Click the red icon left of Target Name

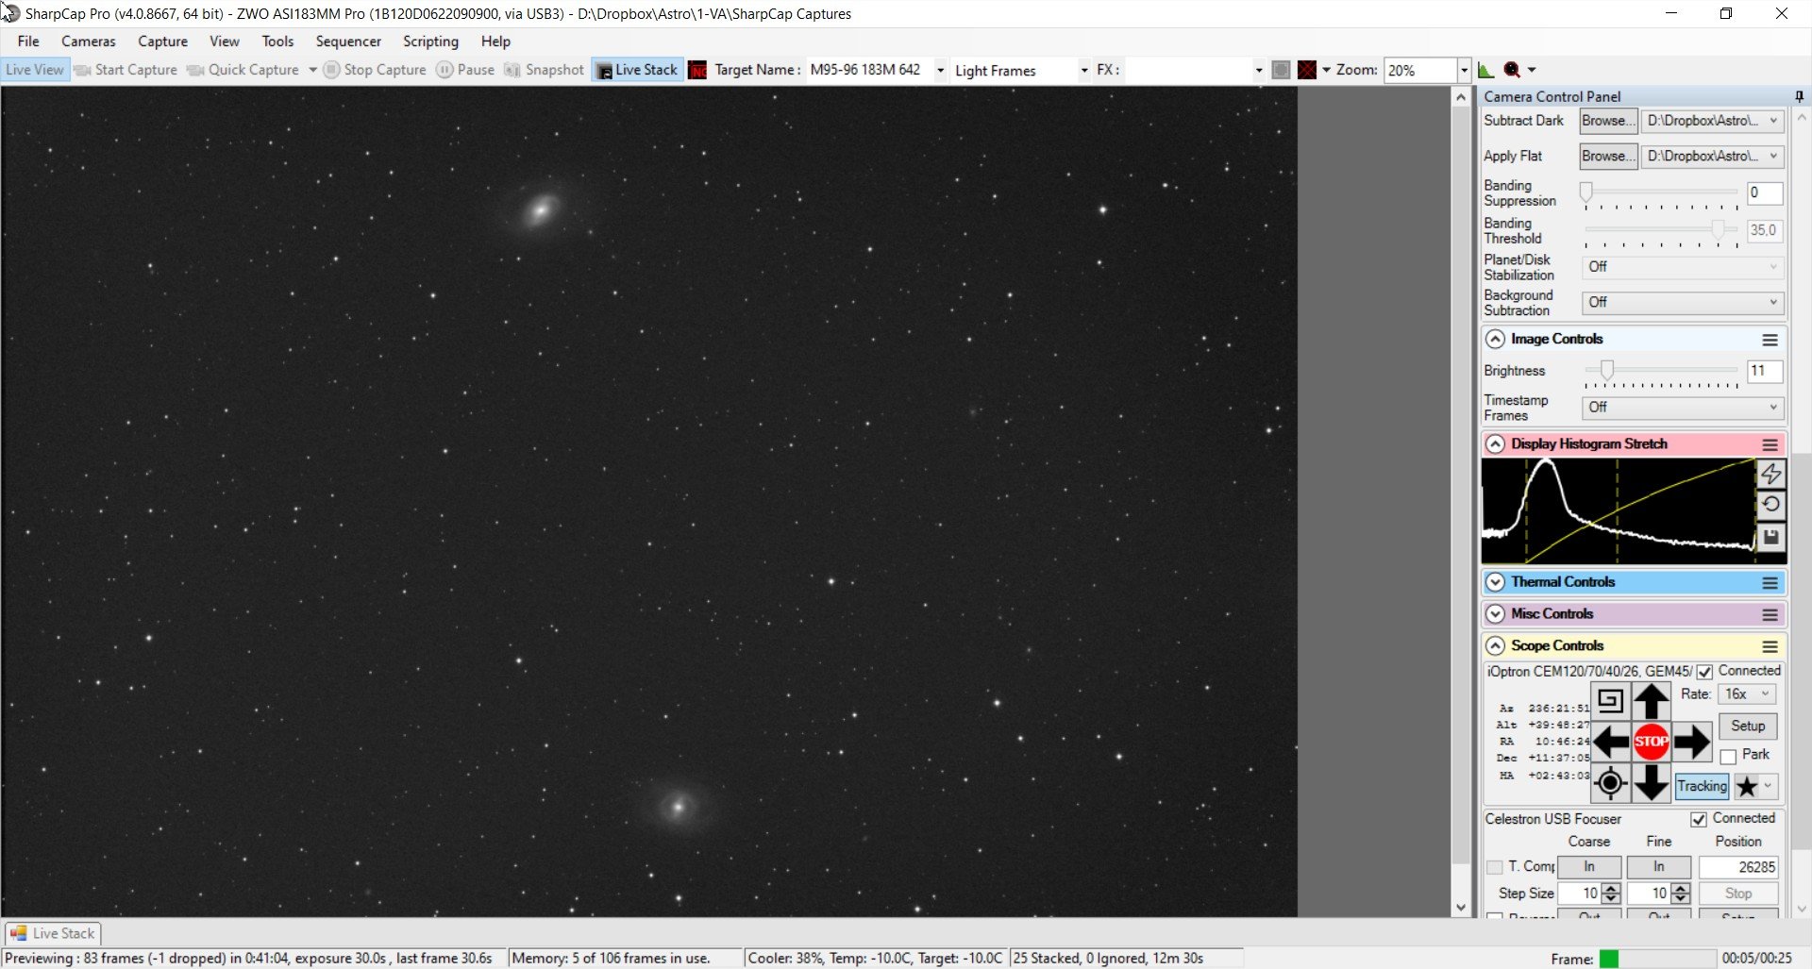point(697,70)
